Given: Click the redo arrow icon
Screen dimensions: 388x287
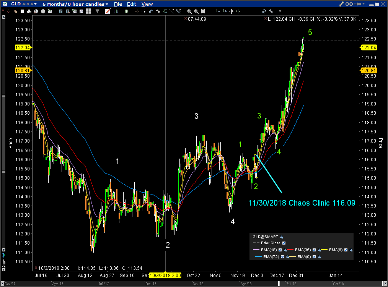Looking at the screenshot, I should [x=158, y=11].
